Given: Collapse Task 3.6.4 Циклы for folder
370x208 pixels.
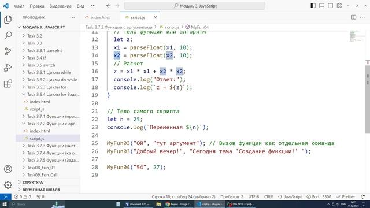Looking at the screenshot, I should (48, 94).
